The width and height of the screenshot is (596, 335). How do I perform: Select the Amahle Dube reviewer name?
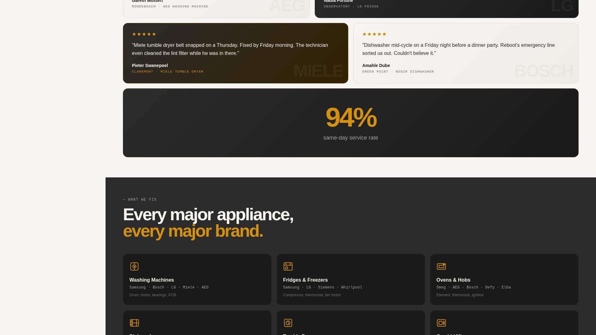click(x=376, y=65)
